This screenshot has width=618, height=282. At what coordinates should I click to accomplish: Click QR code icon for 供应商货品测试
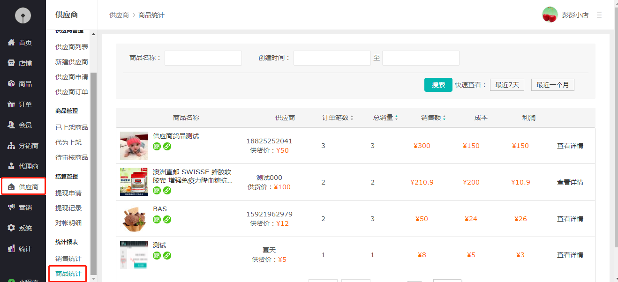click(x=157, y=146)
